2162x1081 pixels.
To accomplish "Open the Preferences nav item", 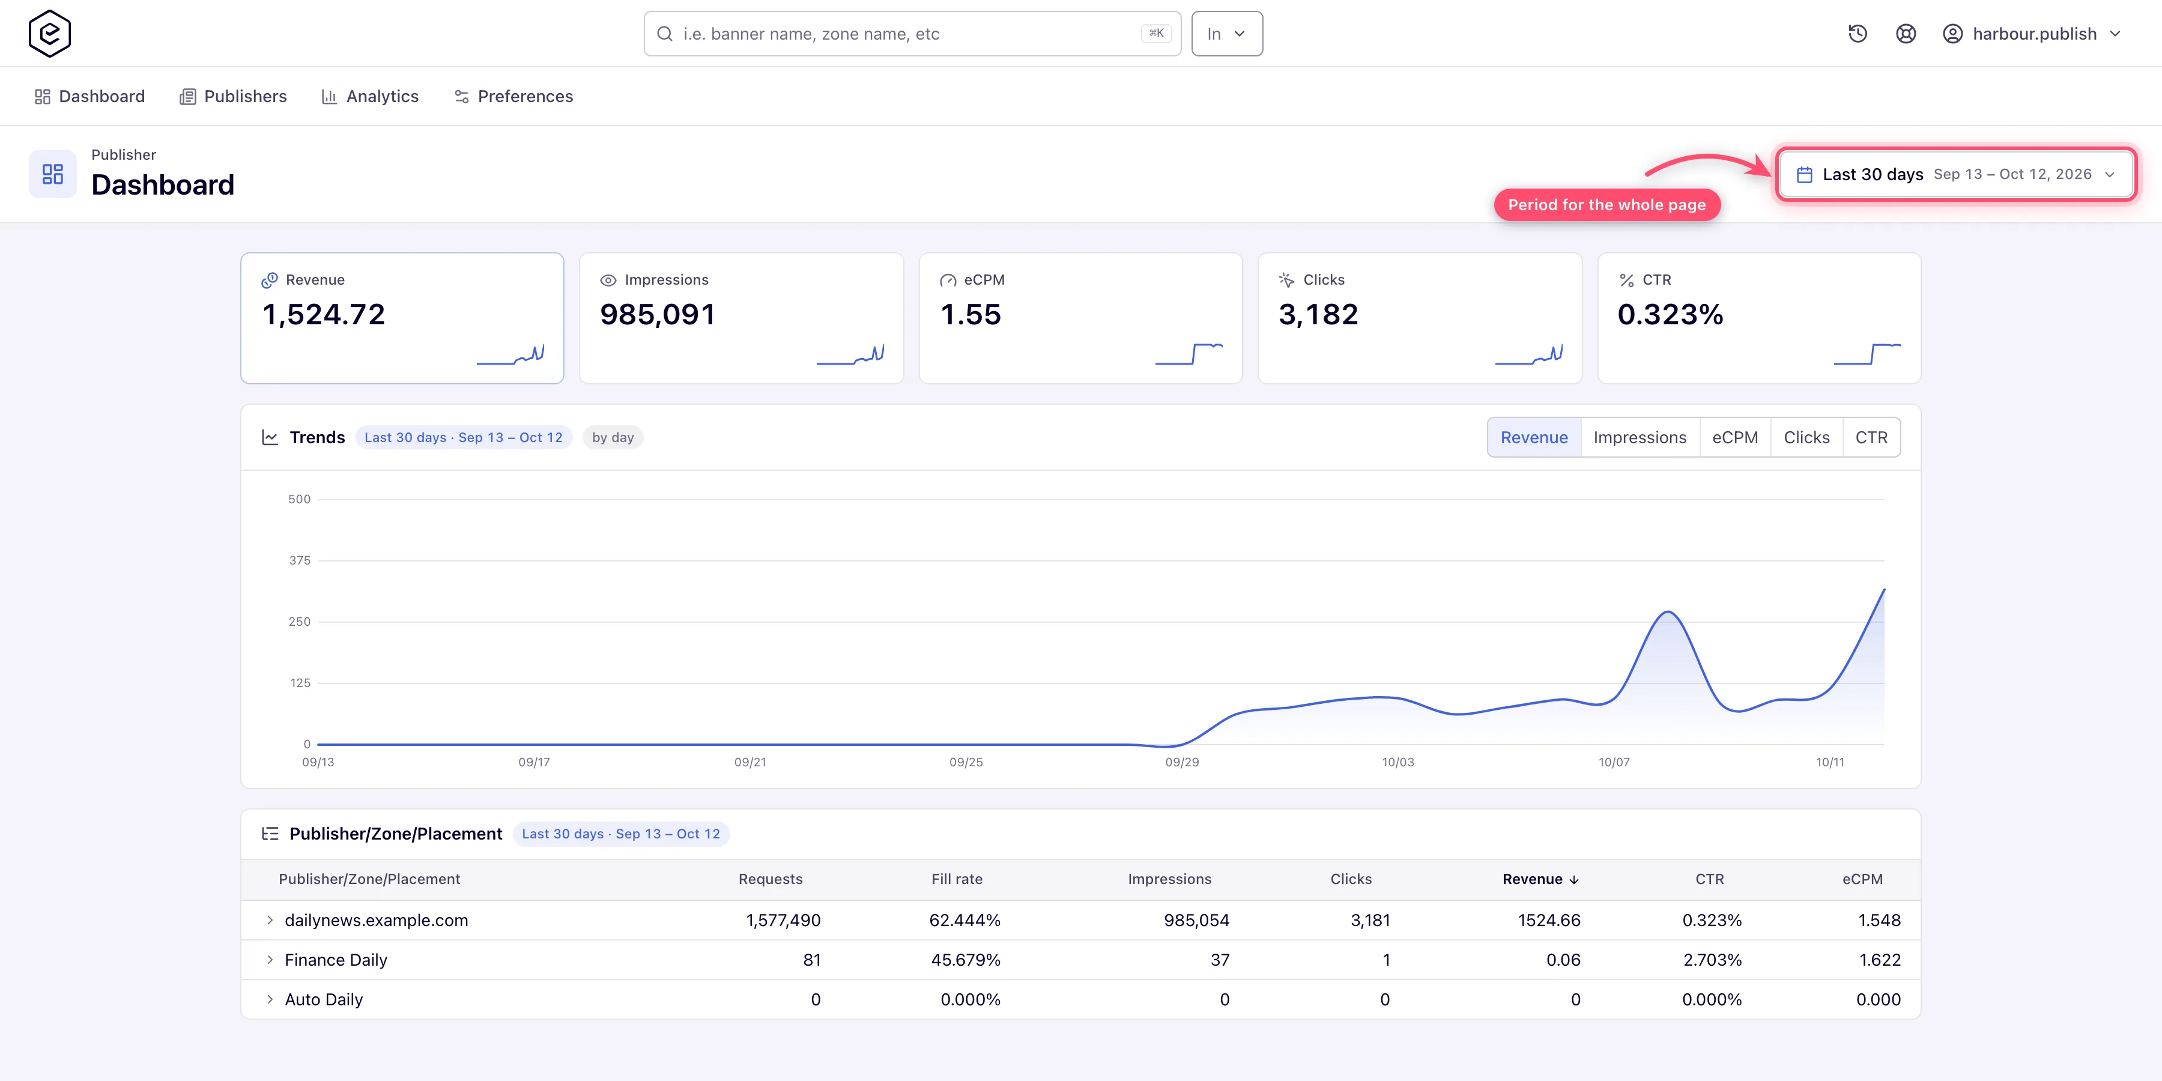I will [x=513, y=97].
